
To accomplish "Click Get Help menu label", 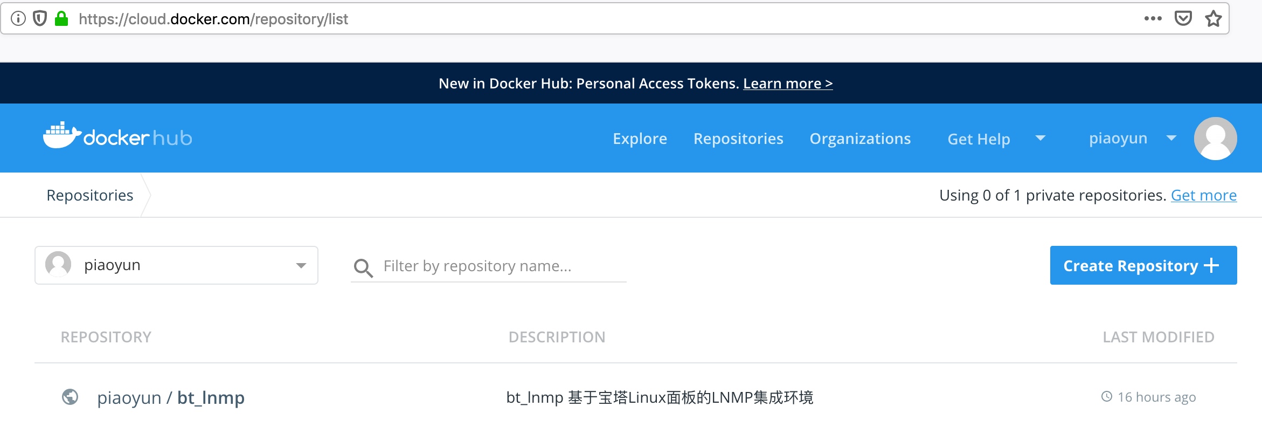I will tap(979, 139).
